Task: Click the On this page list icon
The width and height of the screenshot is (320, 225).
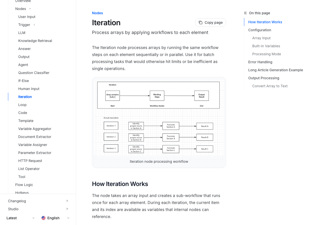Action: pos(245,13)
